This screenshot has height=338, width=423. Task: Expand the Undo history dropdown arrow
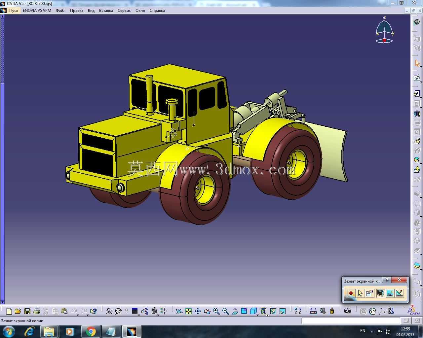(x=78, y=315)
